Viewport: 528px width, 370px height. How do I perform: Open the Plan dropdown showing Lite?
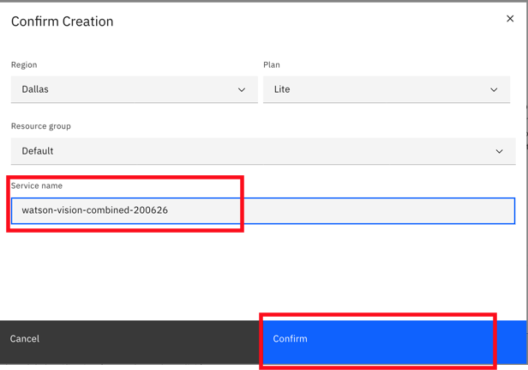(387, 89)
